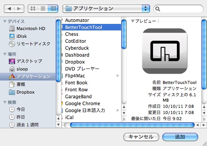The image size is (207, 146).
Task: Open the デスクトップ sidebar icon
Action: (x=12, y=61)
